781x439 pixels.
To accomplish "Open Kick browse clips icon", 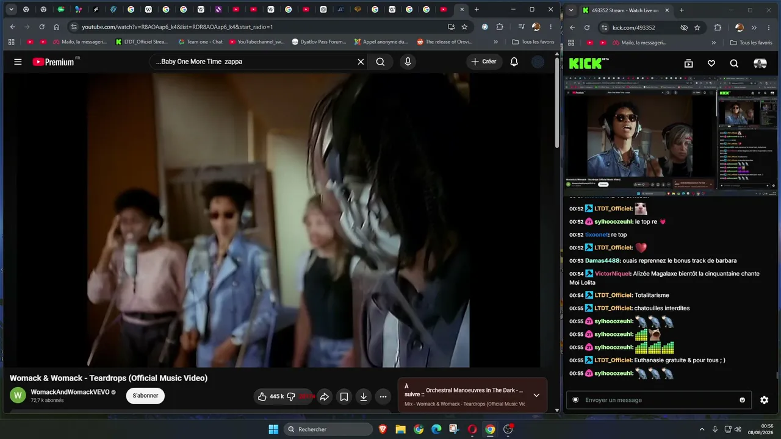I will 688,63.
